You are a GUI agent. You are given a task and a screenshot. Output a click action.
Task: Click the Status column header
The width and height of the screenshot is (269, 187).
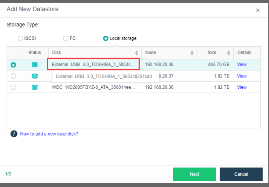coord(35,53)
